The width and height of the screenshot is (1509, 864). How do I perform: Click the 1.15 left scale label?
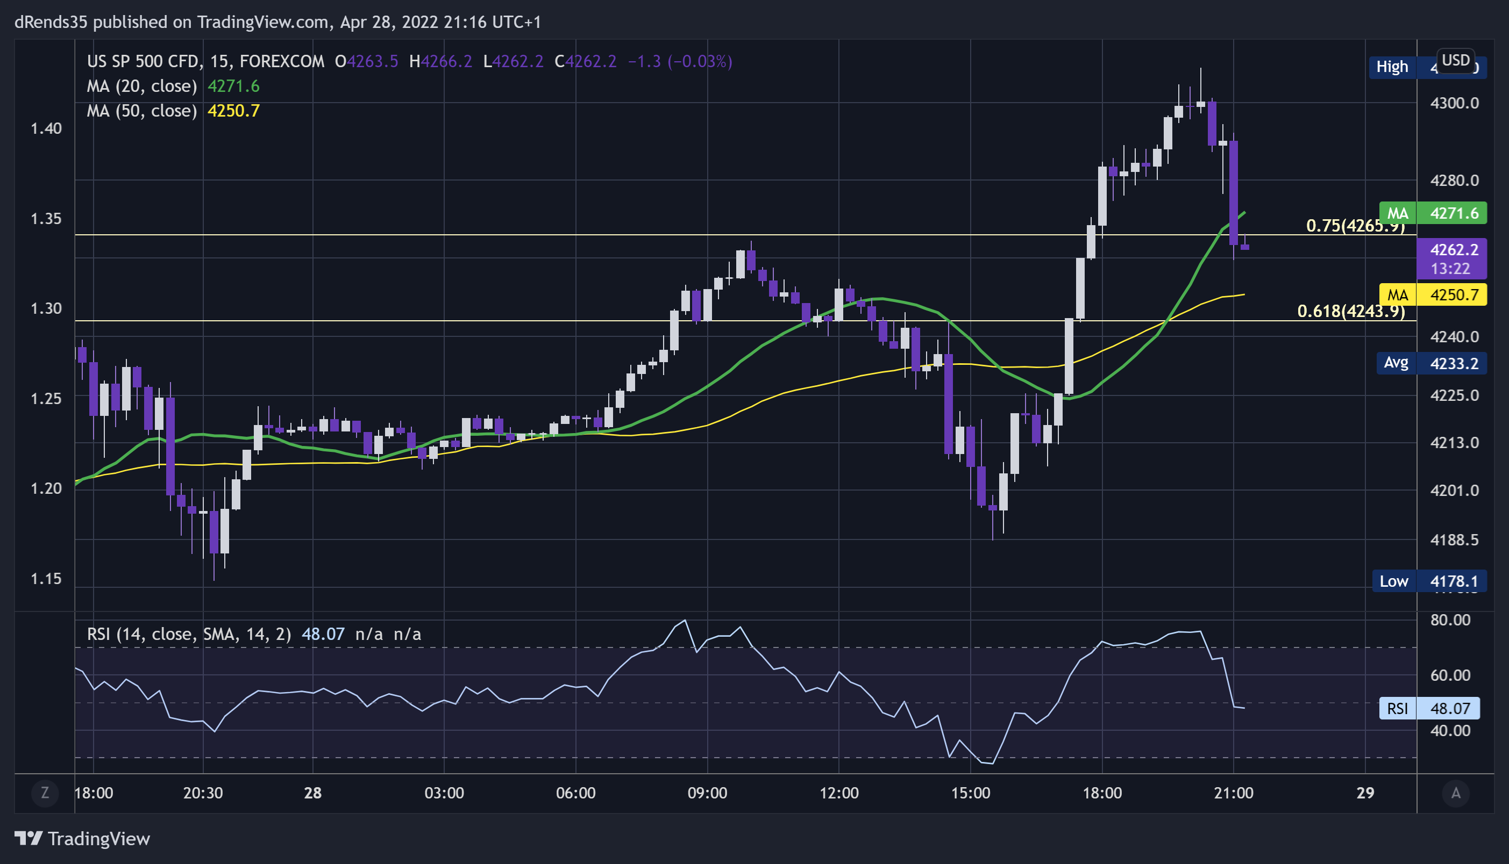46,579
